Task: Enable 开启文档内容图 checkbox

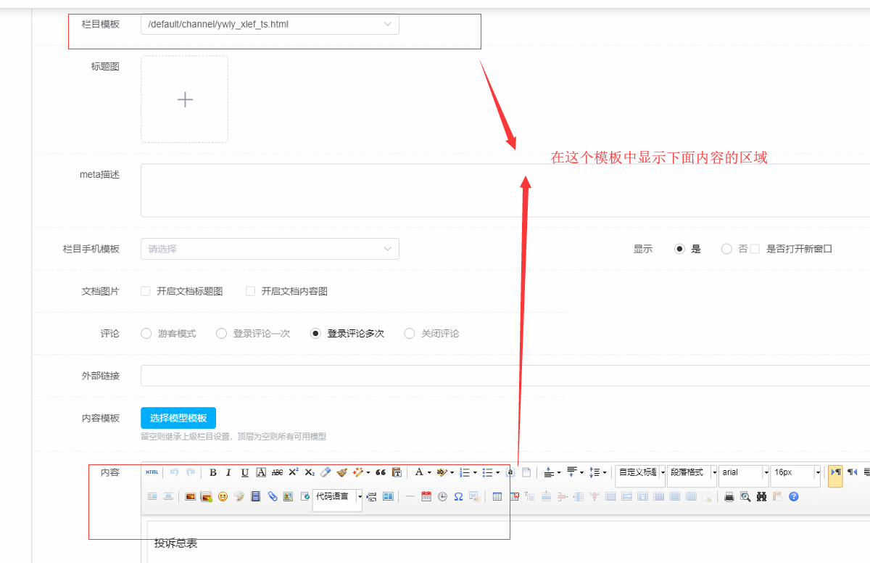Action: (x=251, y=291)
